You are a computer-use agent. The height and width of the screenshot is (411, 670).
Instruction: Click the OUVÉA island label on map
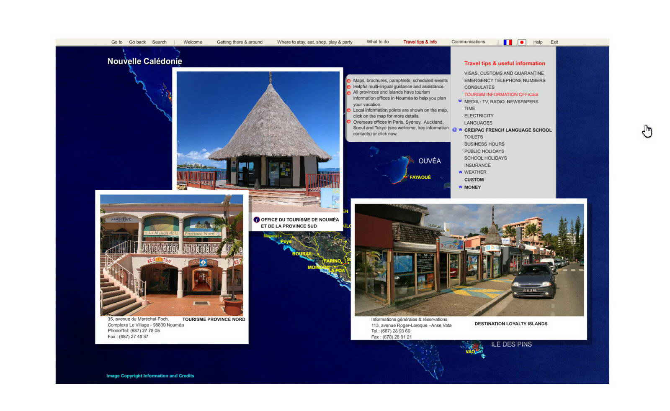coord(429,161)
